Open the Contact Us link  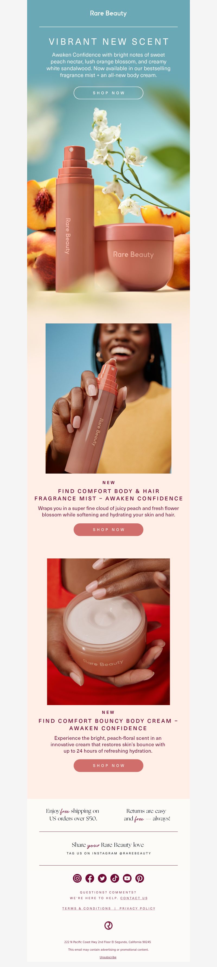click(x=134, y=898)
